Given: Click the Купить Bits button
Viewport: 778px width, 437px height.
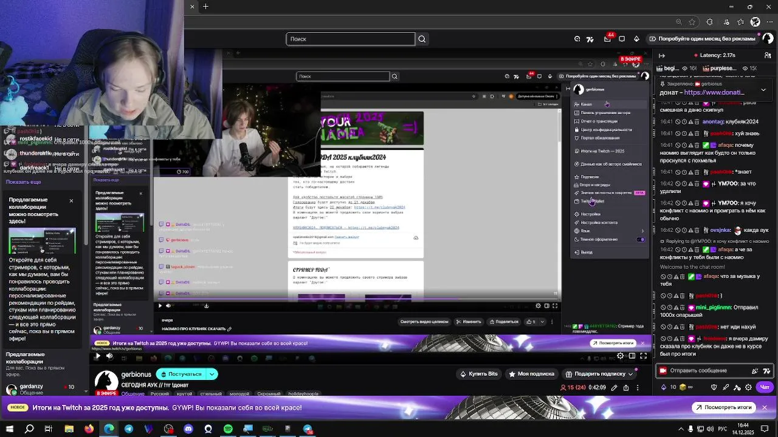Looking at the screenshot, I should [x=479, y=374].
